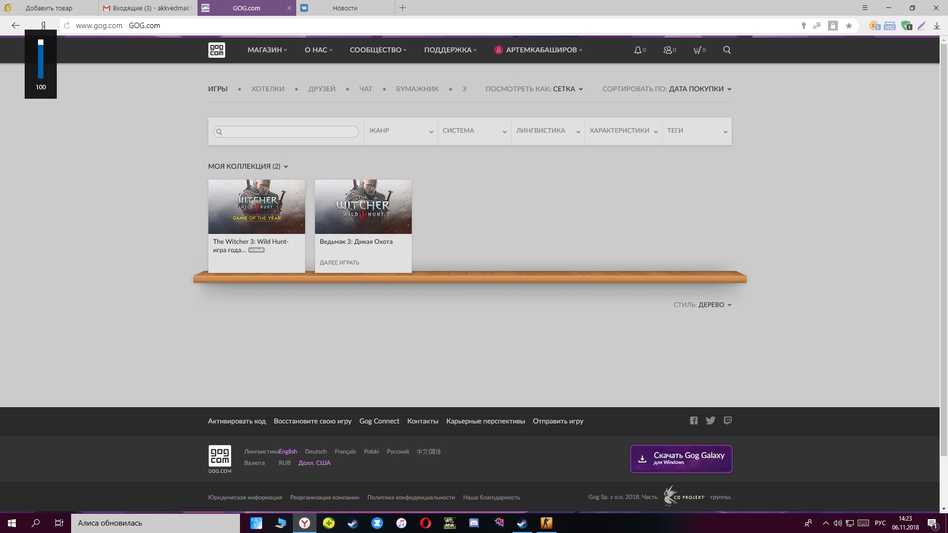Screen dimensions: 948x533
Task: Open СИСТЕМА filter dropdown
Action: (x=474, y=131)
